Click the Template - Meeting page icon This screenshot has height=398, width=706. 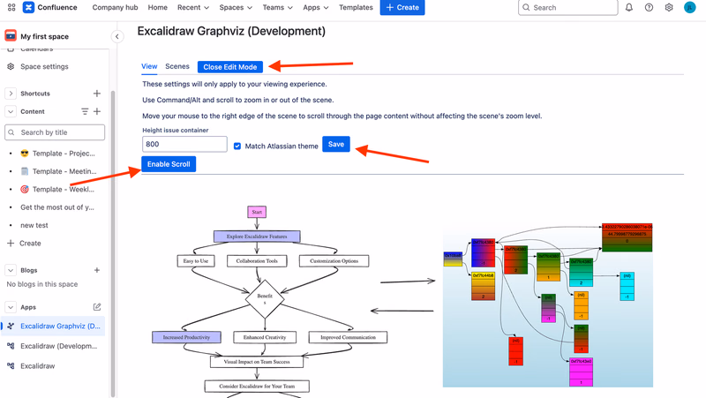point(25,171)
